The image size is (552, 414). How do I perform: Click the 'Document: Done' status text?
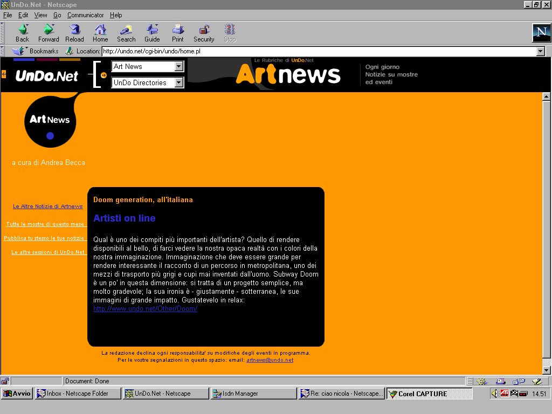(87, 381)
